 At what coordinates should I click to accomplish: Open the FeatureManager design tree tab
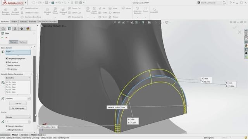[3, 29]
